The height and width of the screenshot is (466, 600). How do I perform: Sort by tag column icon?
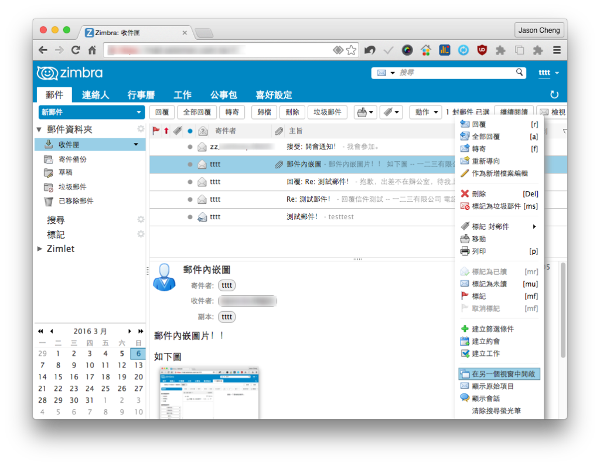(178, 131)
